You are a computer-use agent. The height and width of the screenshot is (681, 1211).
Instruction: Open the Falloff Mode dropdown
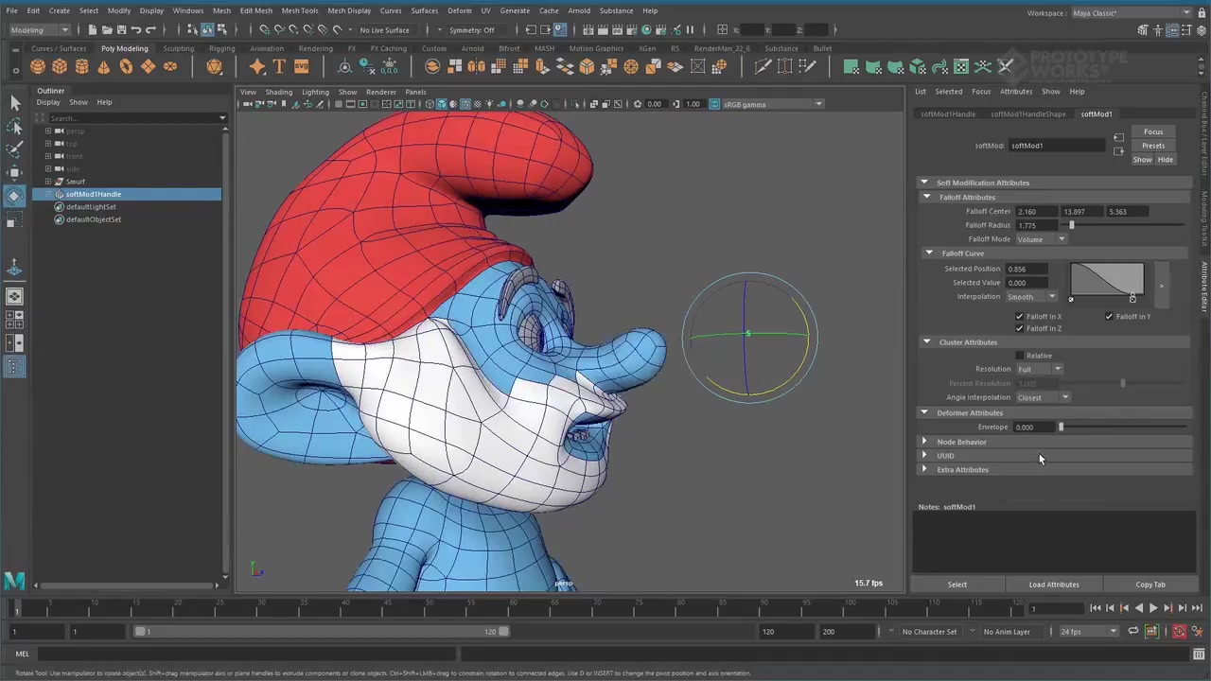[x=1041, y=239]
